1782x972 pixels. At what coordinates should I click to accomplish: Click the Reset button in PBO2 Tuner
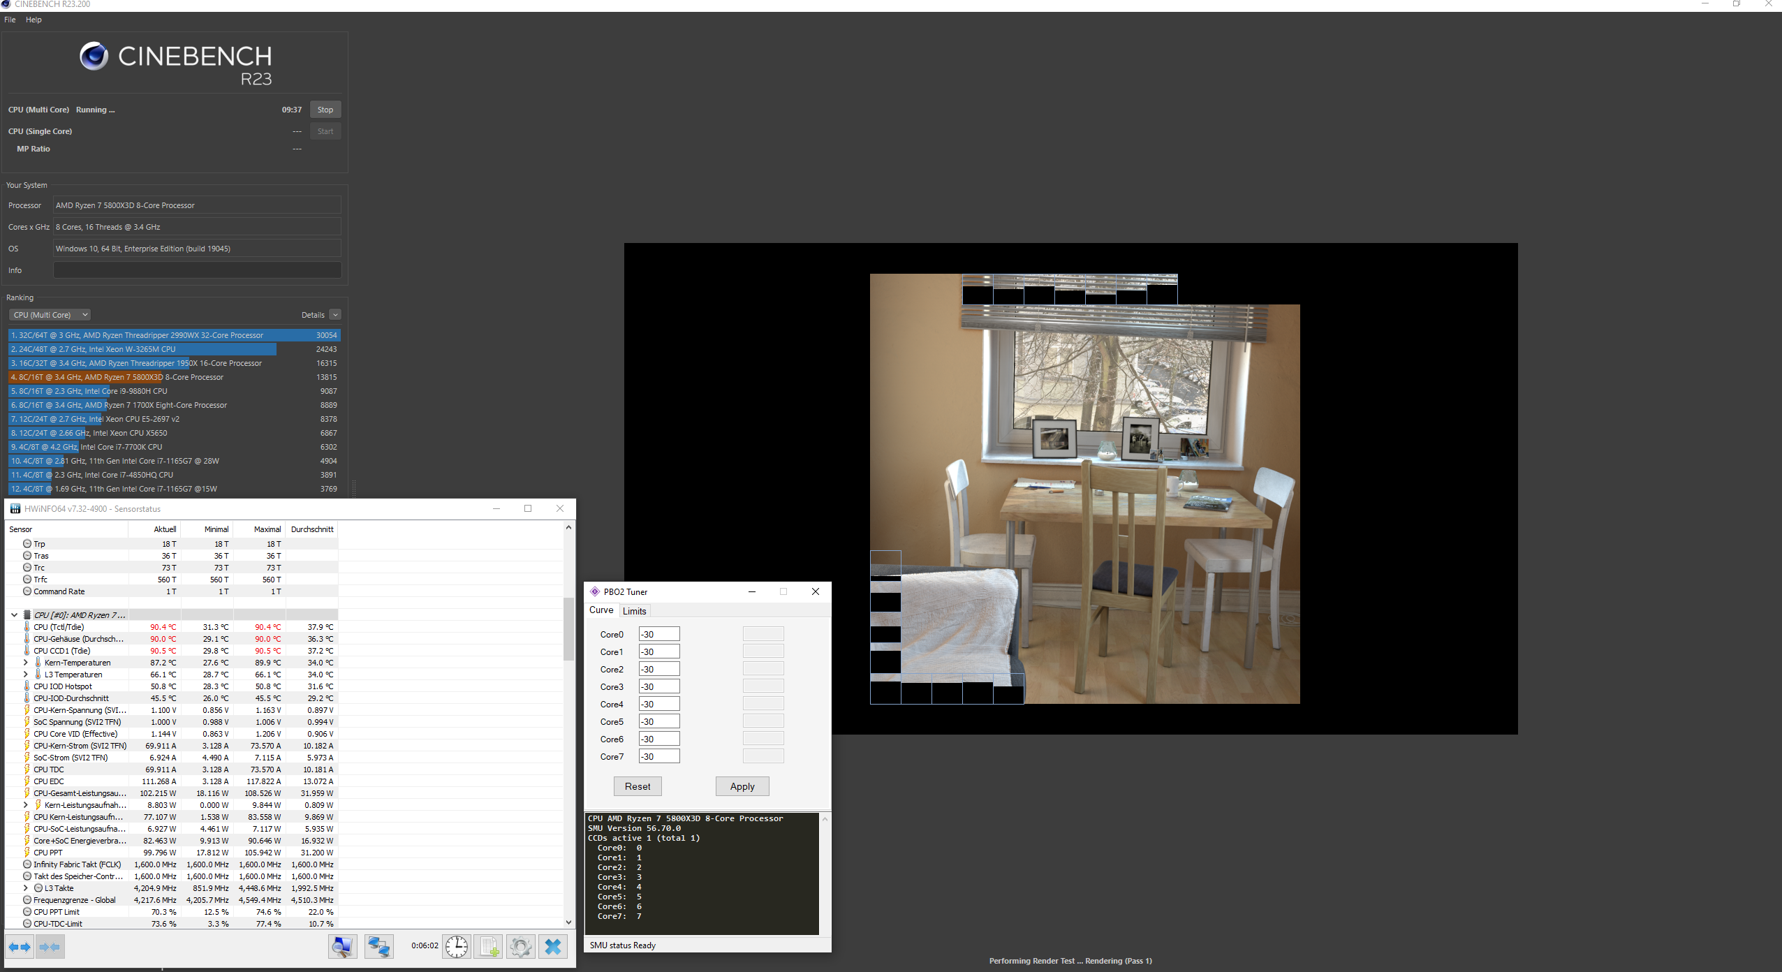(x=637, y=786)
